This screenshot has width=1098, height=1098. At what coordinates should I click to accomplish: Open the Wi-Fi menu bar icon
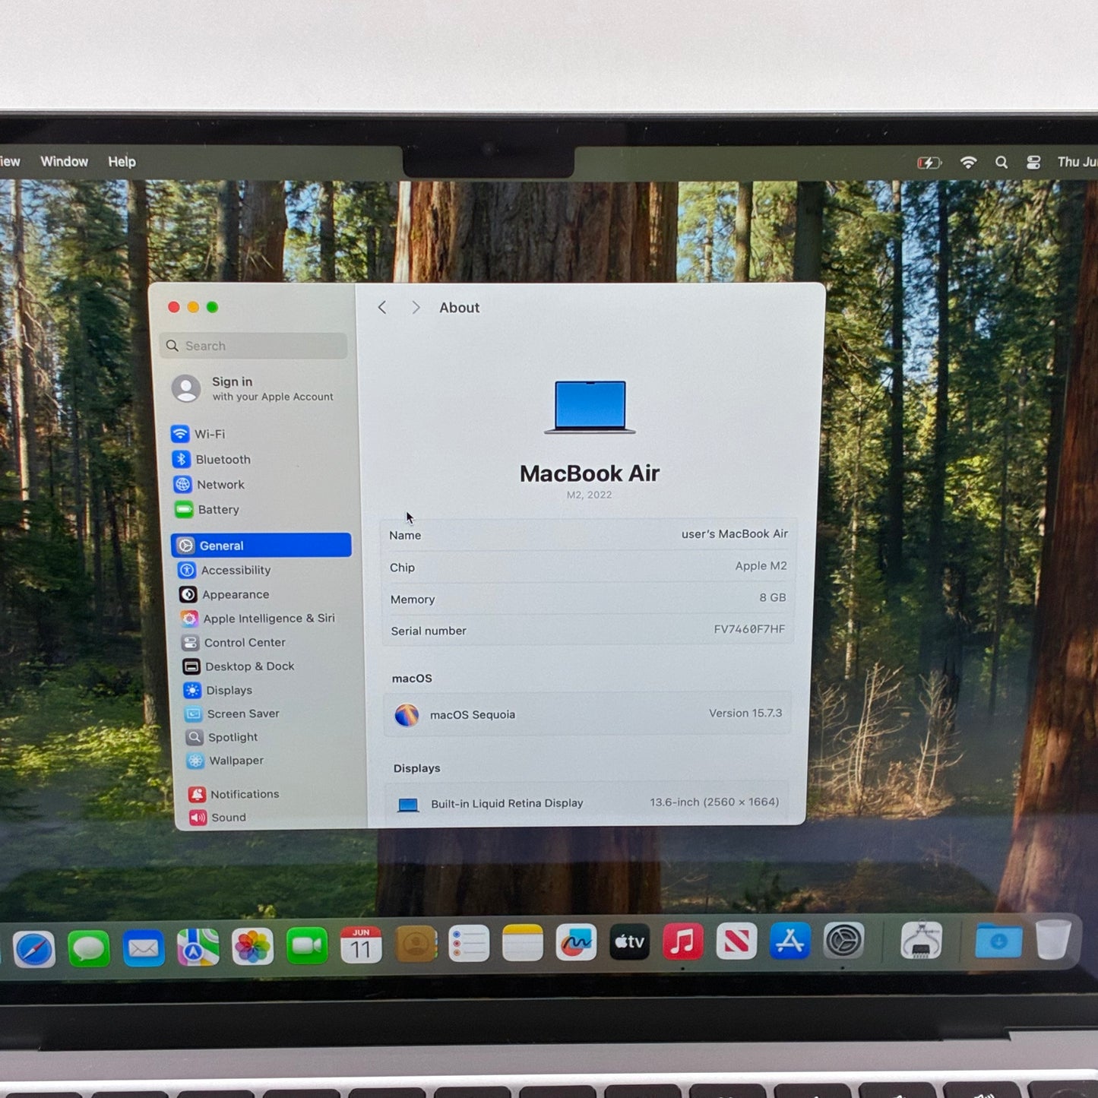968,163
